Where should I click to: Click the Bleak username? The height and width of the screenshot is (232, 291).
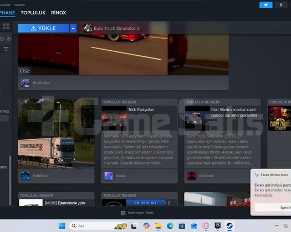120,176
